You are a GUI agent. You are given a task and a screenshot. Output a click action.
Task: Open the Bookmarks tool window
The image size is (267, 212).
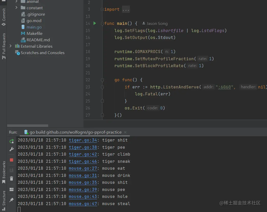pos(4,172)
